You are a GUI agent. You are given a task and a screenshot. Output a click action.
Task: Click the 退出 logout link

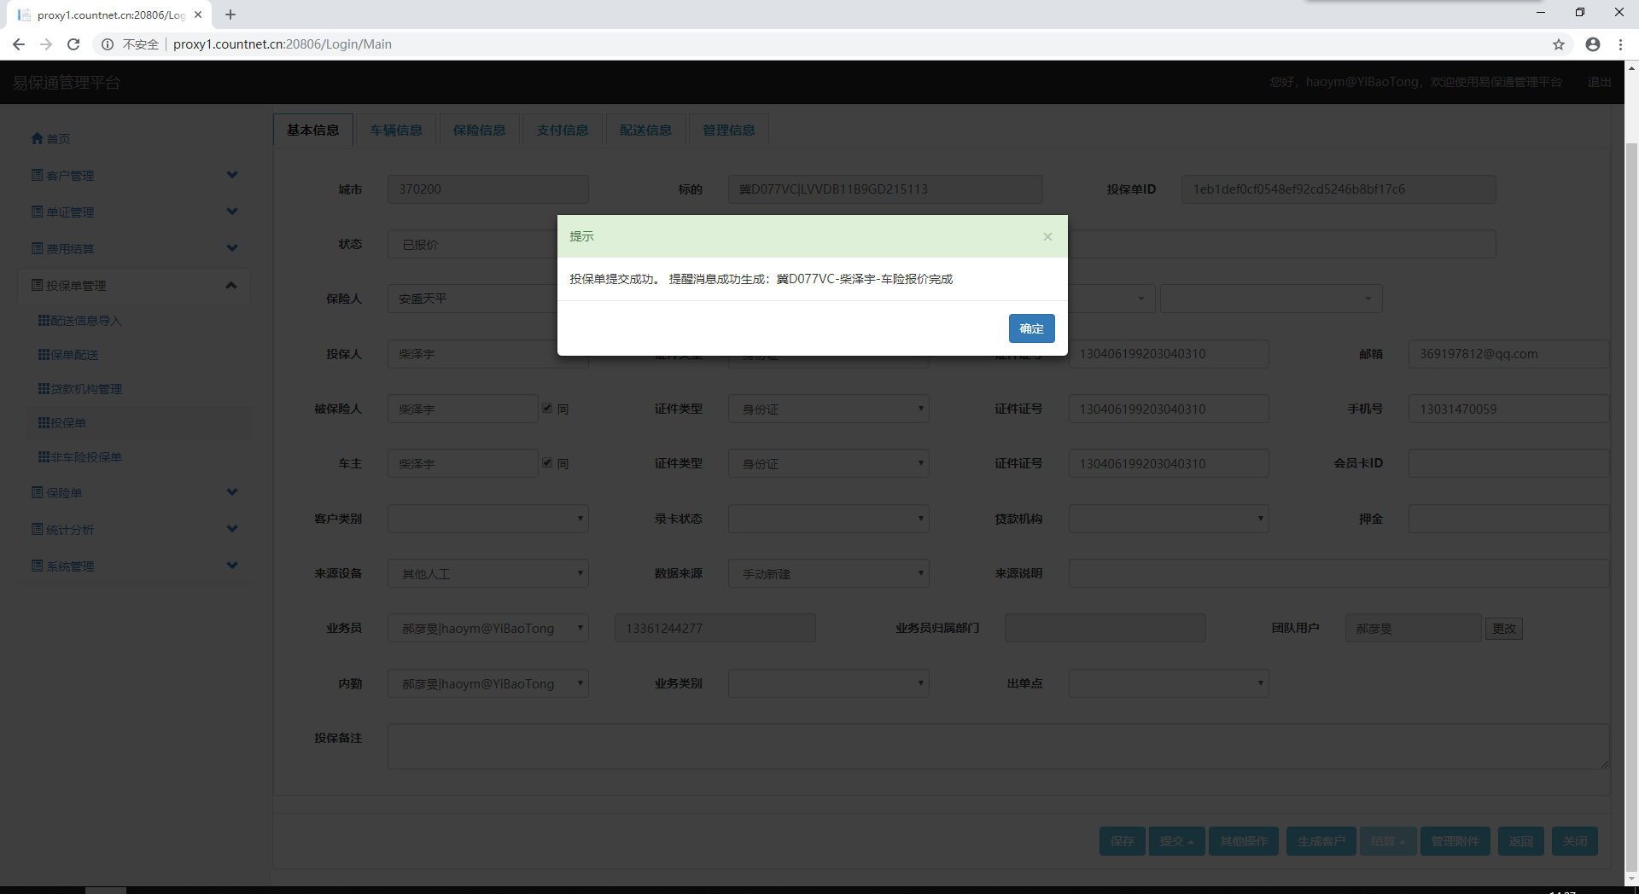(1599, 82)
